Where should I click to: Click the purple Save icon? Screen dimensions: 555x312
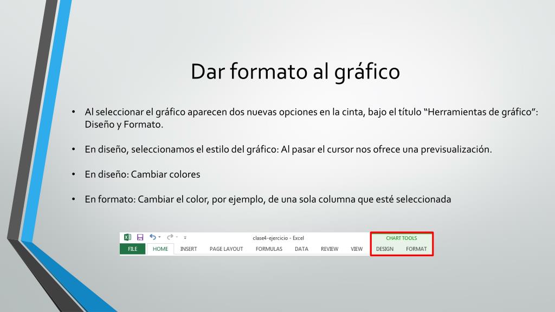tap(140, 237)
